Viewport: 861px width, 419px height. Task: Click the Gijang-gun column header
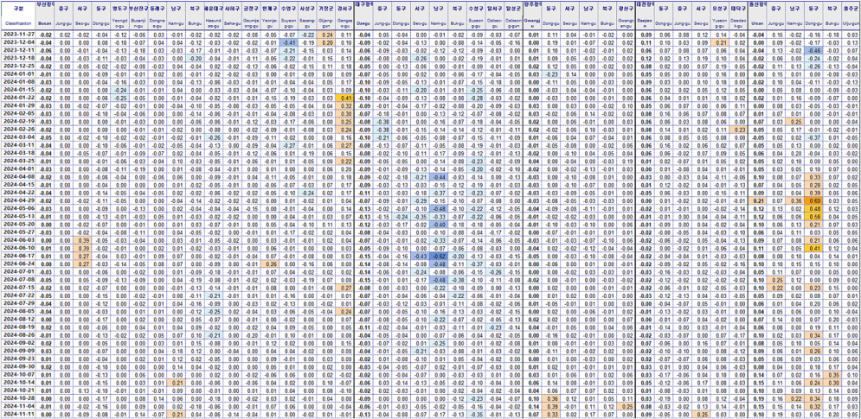coord(326,15)
